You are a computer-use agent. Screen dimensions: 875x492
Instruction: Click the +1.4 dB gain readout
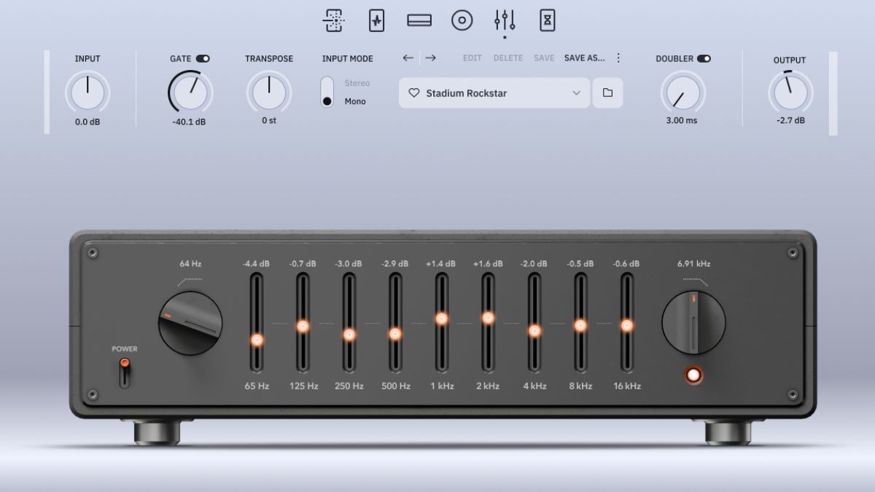[441, 264]
